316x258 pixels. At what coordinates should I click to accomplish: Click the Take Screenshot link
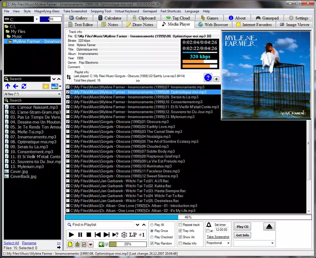pos(218,237)
